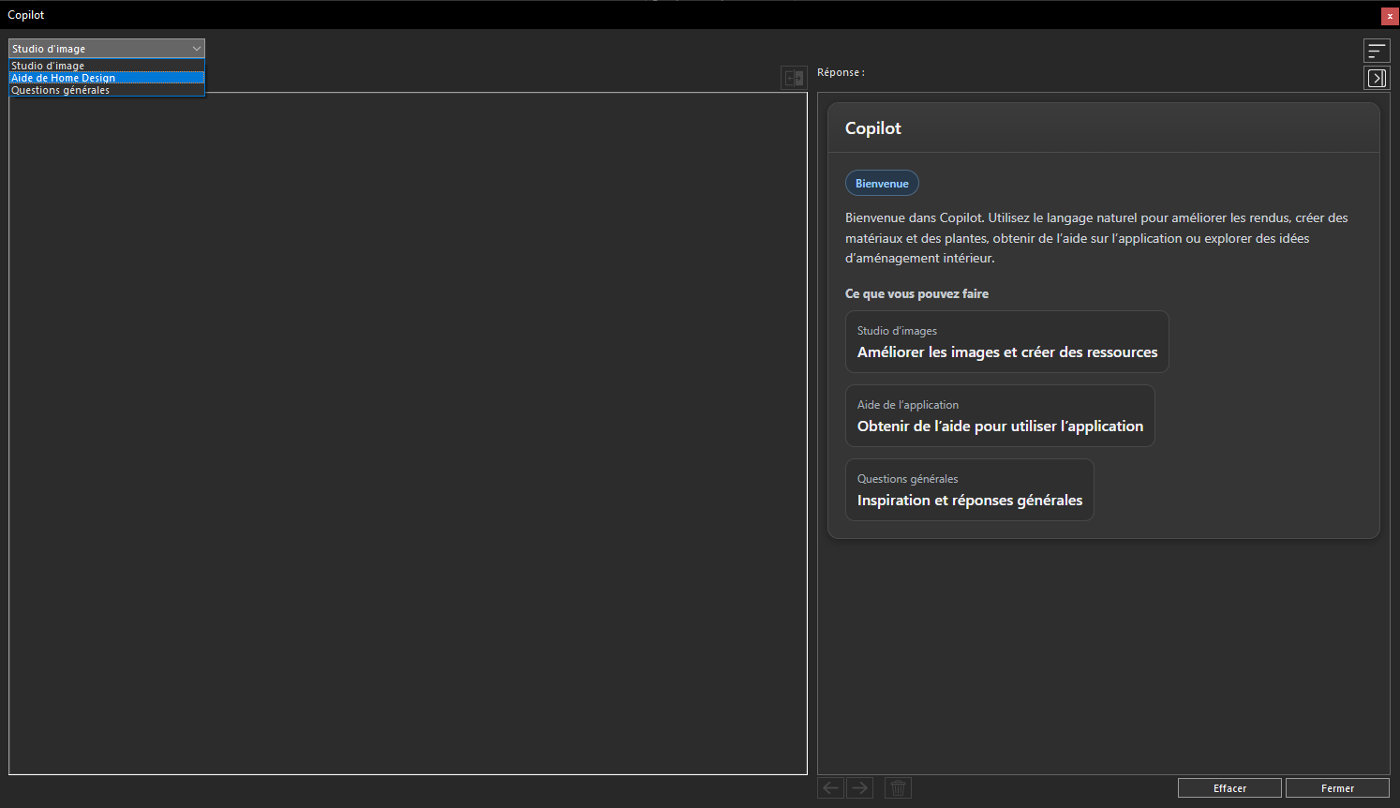The image size is (1400, 808).
Task: Select Studio d'image in the dropdown list
Action: tap(106, 66)
